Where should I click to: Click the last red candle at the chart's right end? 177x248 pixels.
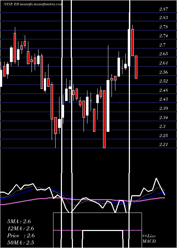point(136,67)
